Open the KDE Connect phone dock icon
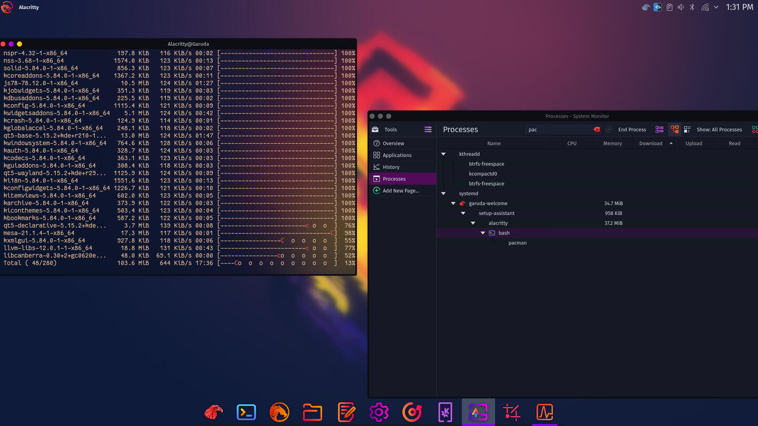 [445, 412]
